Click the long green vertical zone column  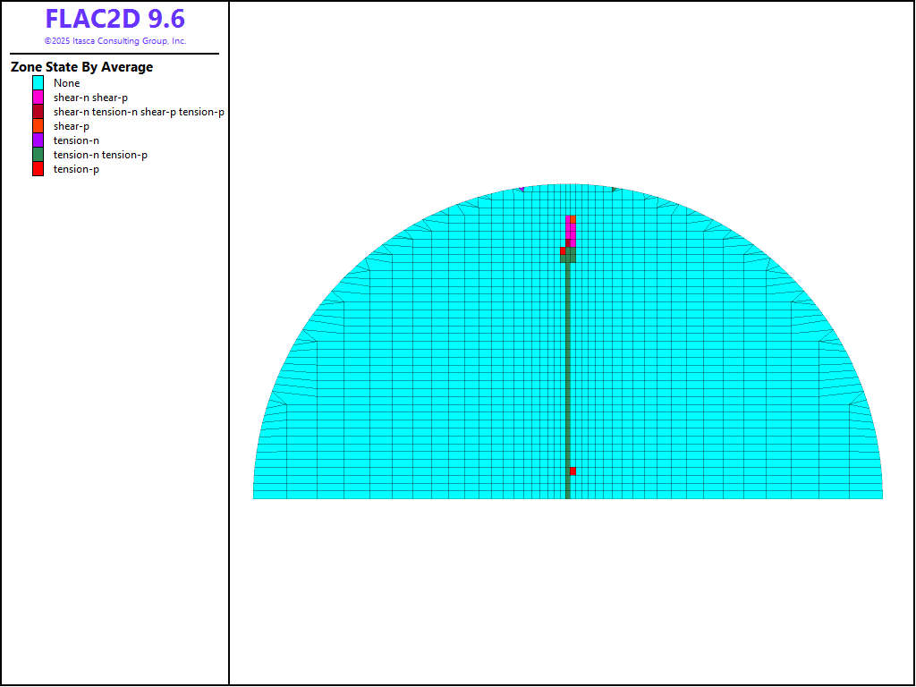[567, 376]
